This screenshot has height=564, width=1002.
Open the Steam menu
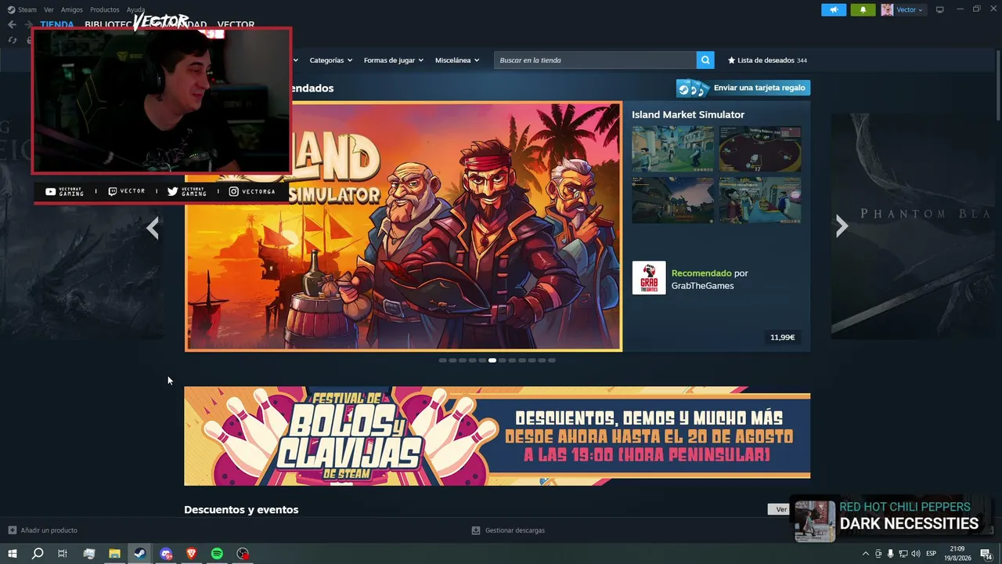tap(27, 9)
